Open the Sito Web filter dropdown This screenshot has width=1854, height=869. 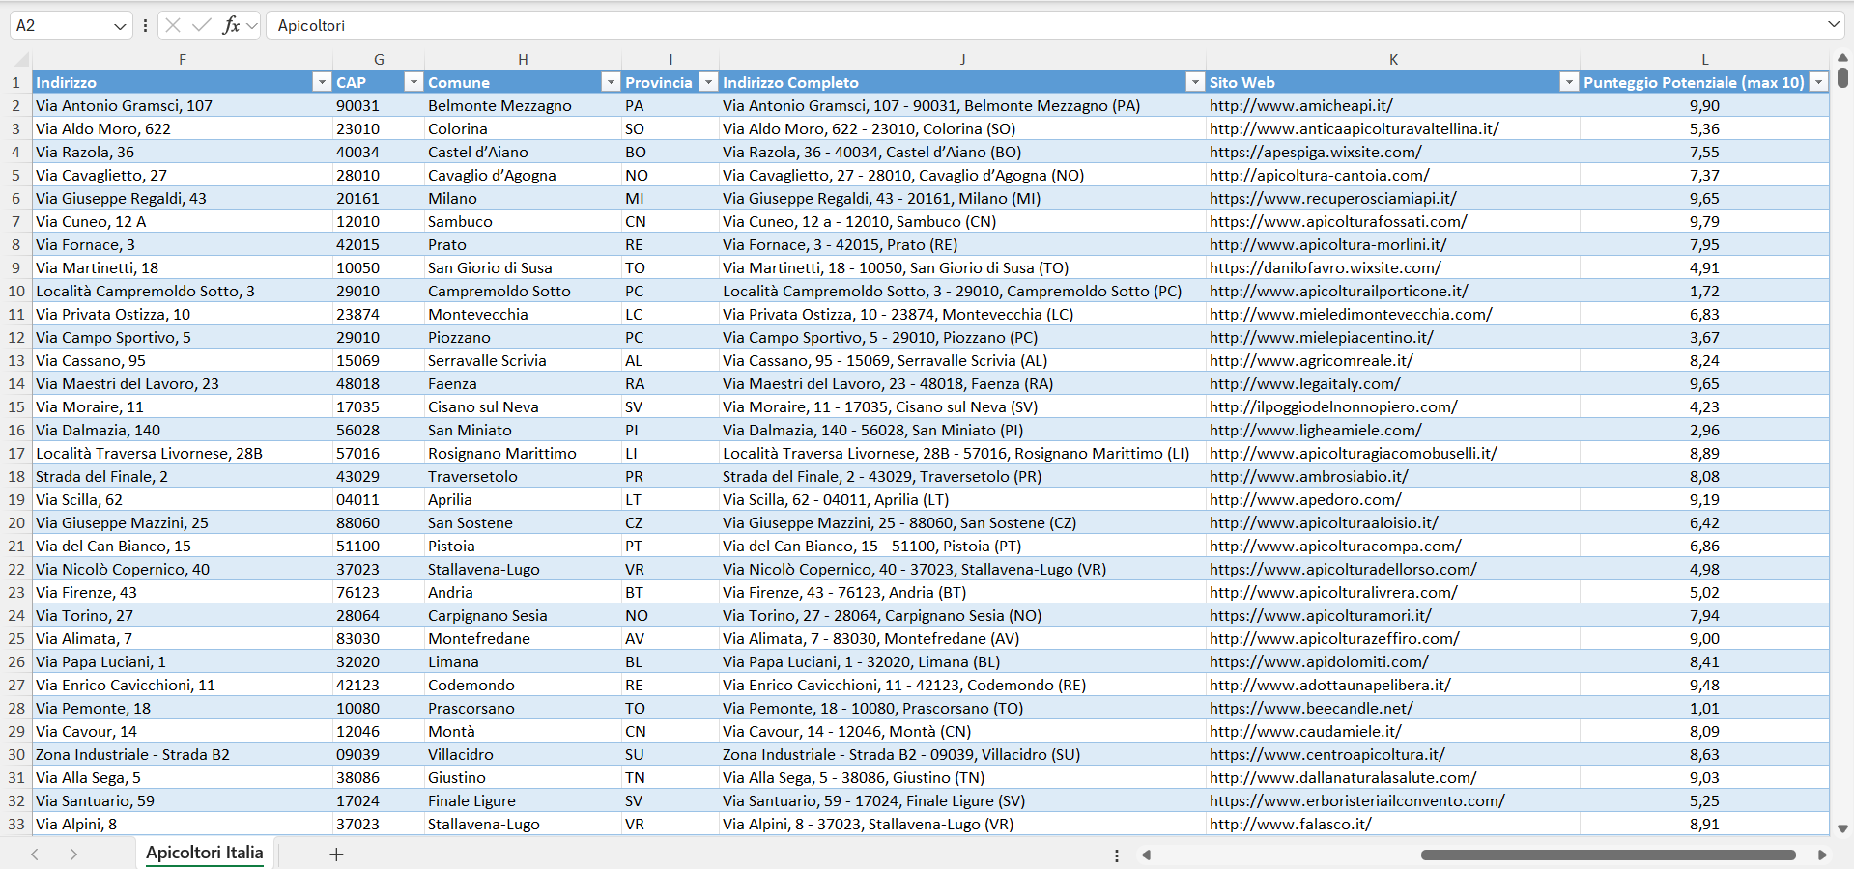click(x=1569, y=82)
